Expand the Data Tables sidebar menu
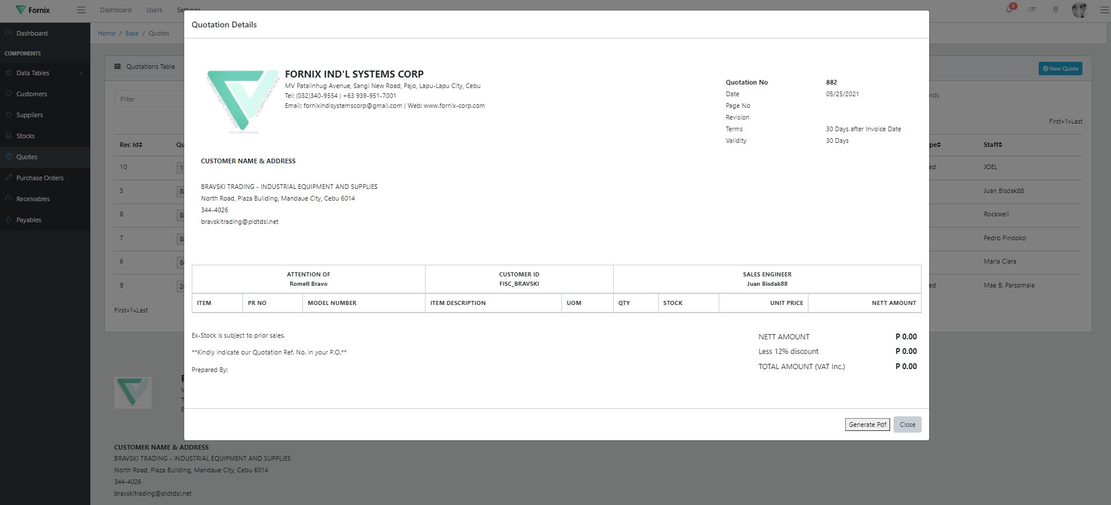 [x=44, y=73]
